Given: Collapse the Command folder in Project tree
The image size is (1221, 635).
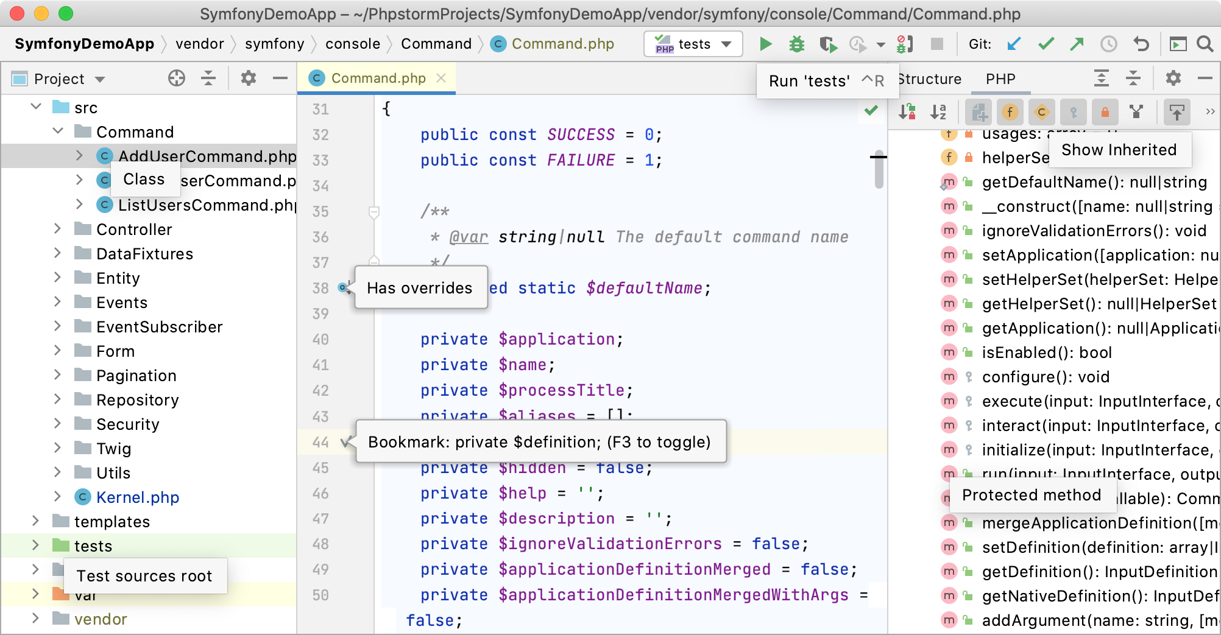Looking at the screenshot, I should click(x=58, y=132).
